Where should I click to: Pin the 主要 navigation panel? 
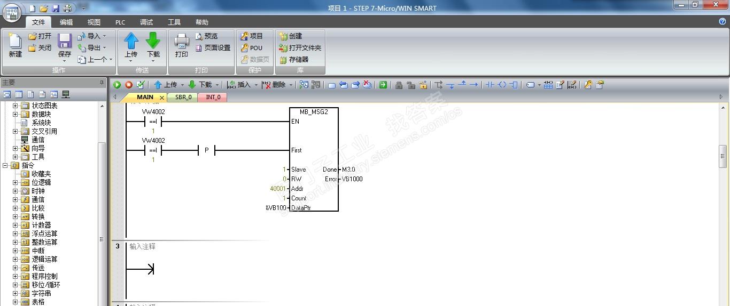pyautogui.click(x=102, y=83)
